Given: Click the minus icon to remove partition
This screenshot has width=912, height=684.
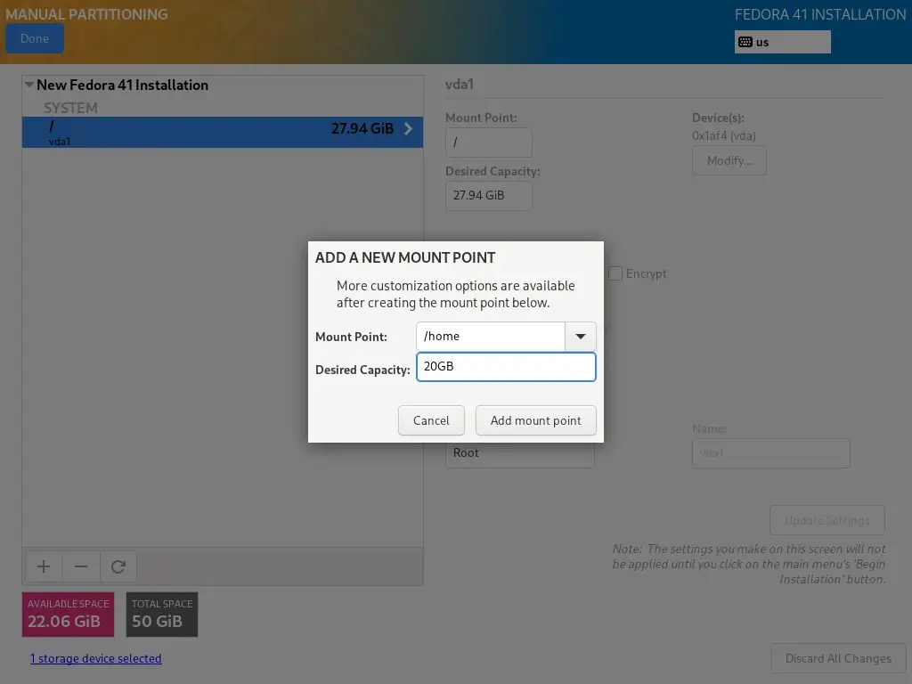Looking at the screenshot, I should [x=81, y=566].
